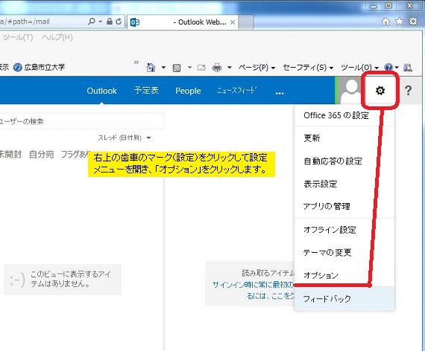Open the home button dropdown arrow
425x351 pixels.
(163, 68)
